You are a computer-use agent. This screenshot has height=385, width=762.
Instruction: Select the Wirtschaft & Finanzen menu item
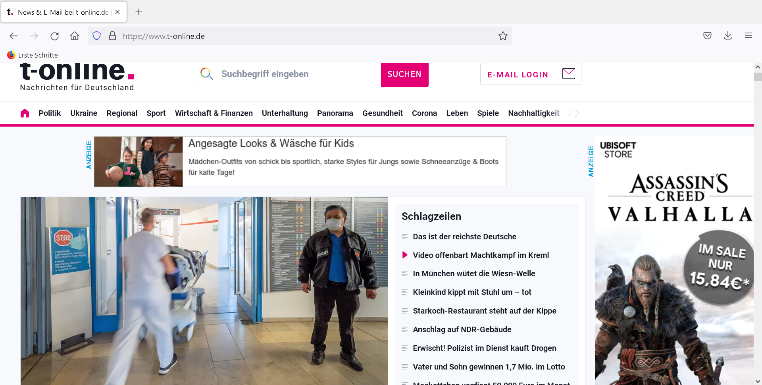[214, 113]
